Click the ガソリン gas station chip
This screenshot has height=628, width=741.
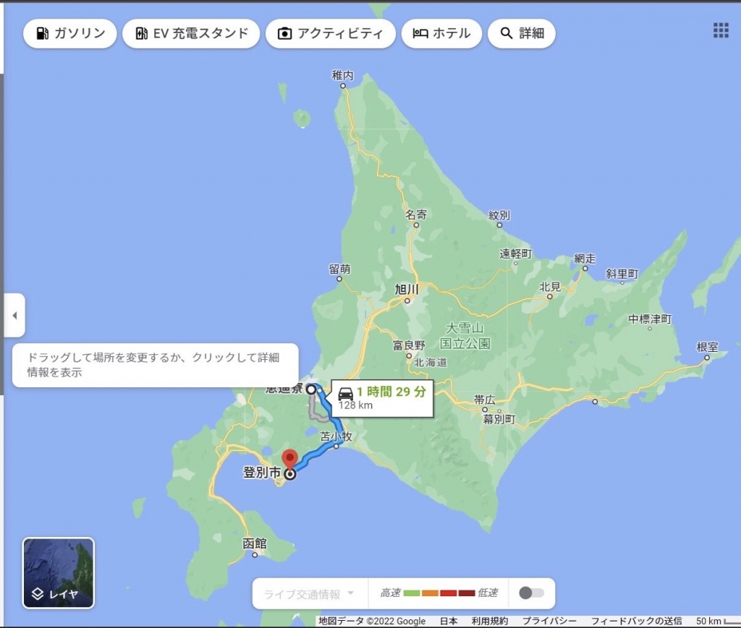[x=69, y=33]
